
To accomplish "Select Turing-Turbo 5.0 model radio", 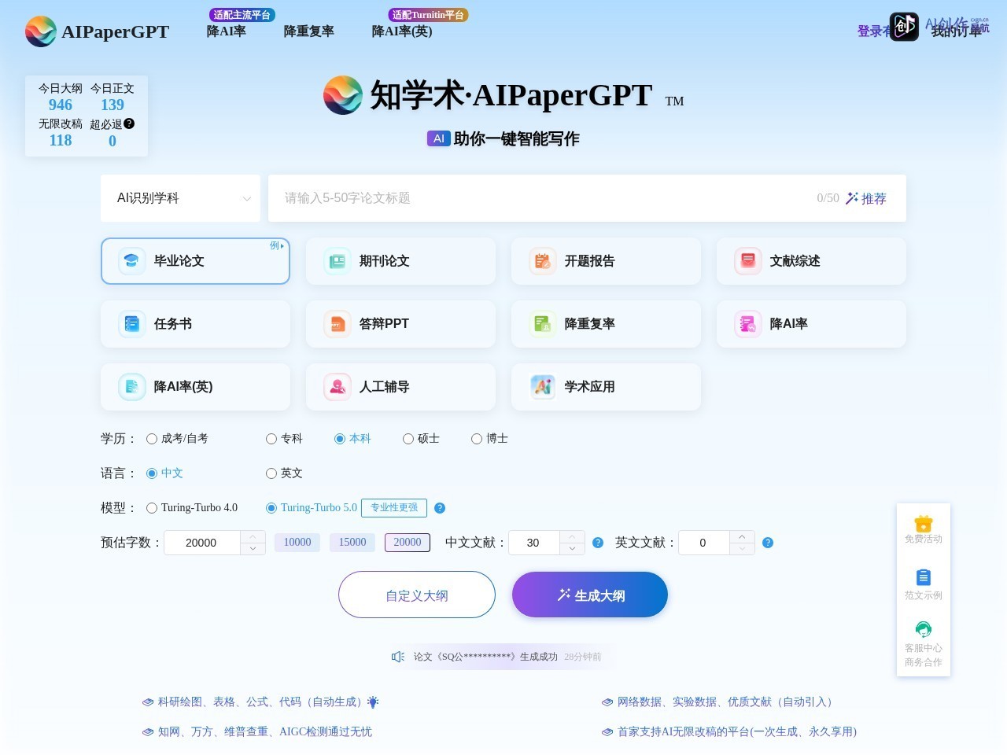I will tap(271, 508).
